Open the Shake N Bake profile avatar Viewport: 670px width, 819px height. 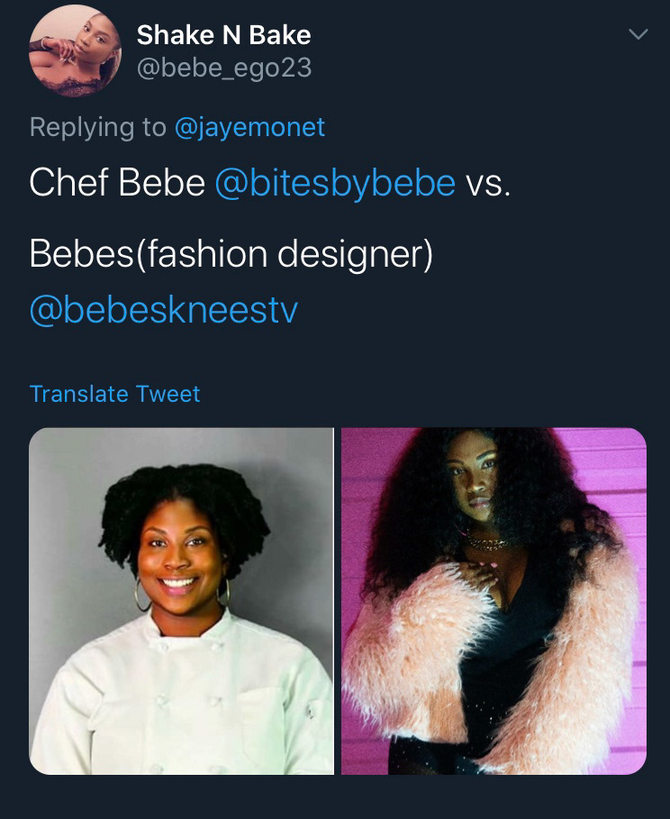pos(76,50)
